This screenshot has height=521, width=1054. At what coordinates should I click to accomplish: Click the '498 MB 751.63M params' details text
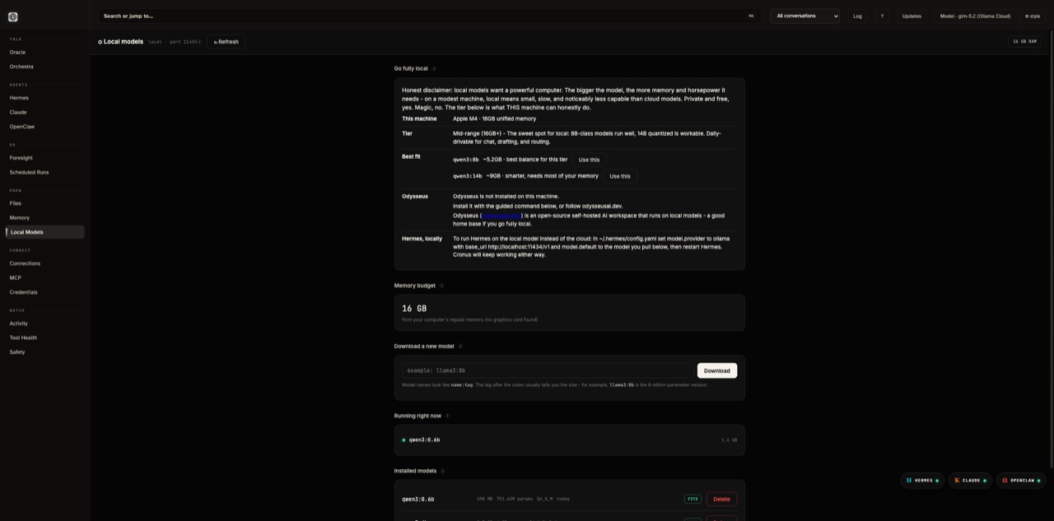505,499
